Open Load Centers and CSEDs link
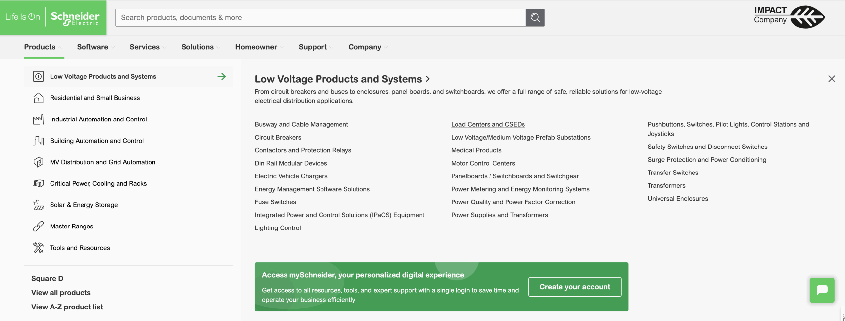 488,124
